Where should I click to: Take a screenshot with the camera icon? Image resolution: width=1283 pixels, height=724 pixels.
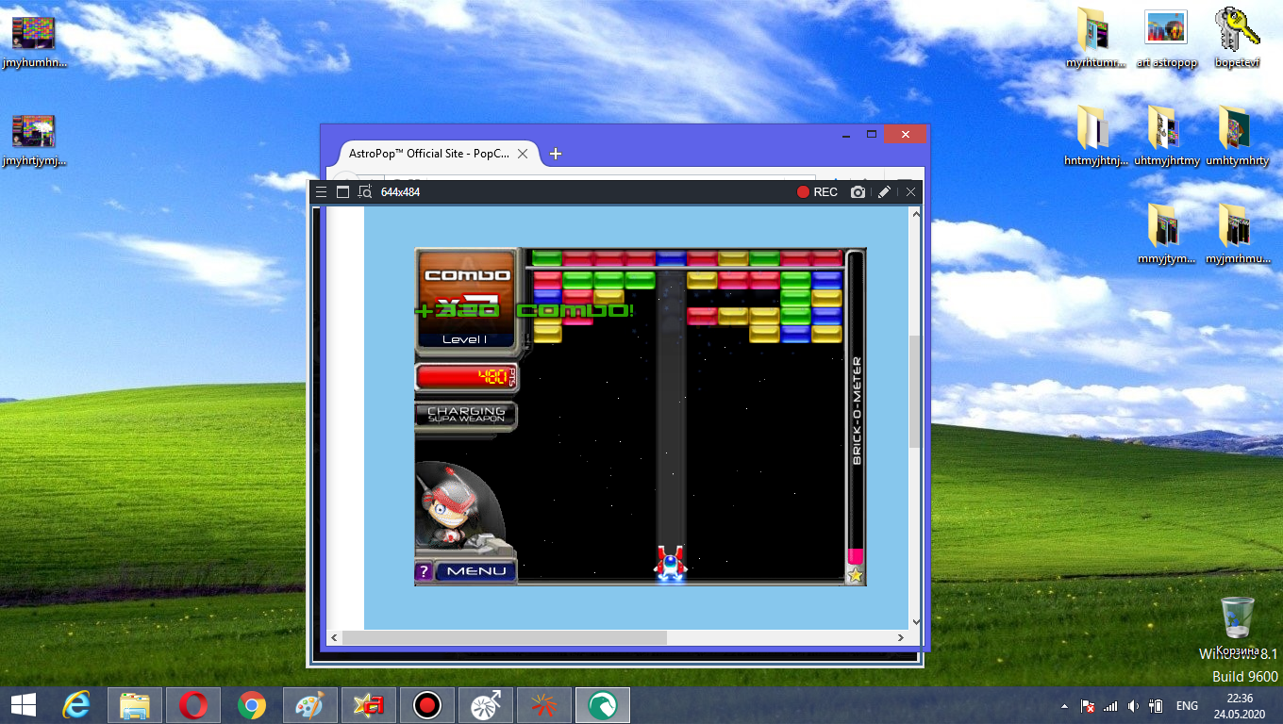(x=858, y=192)
